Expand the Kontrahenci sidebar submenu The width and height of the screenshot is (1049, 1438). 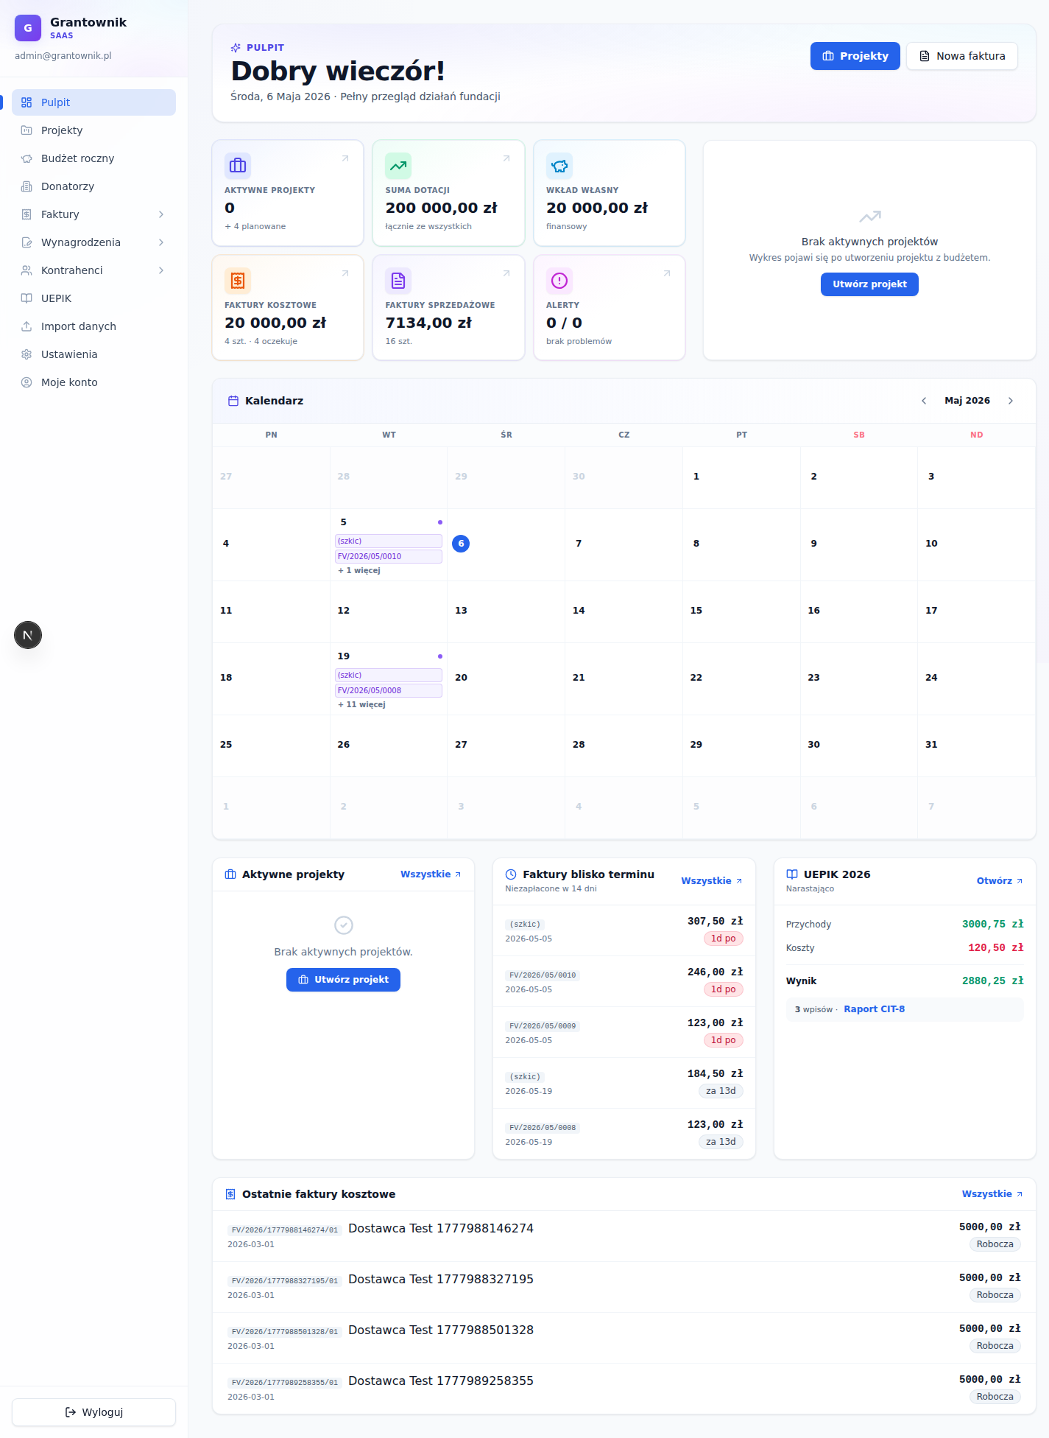(161, 270)
